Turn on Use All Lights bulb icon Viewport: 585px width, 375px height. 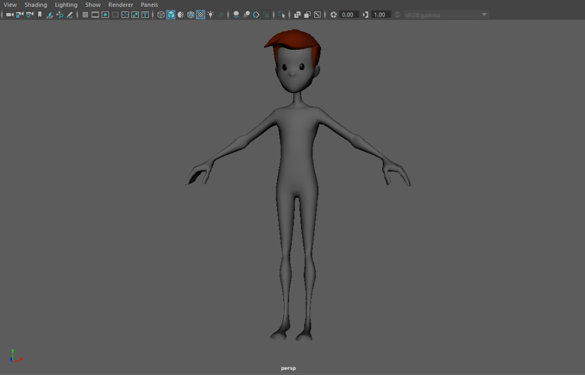(x=211, y=15)
